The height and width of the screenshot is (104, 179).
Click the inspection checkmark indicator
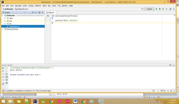click(x=175, y=15)
